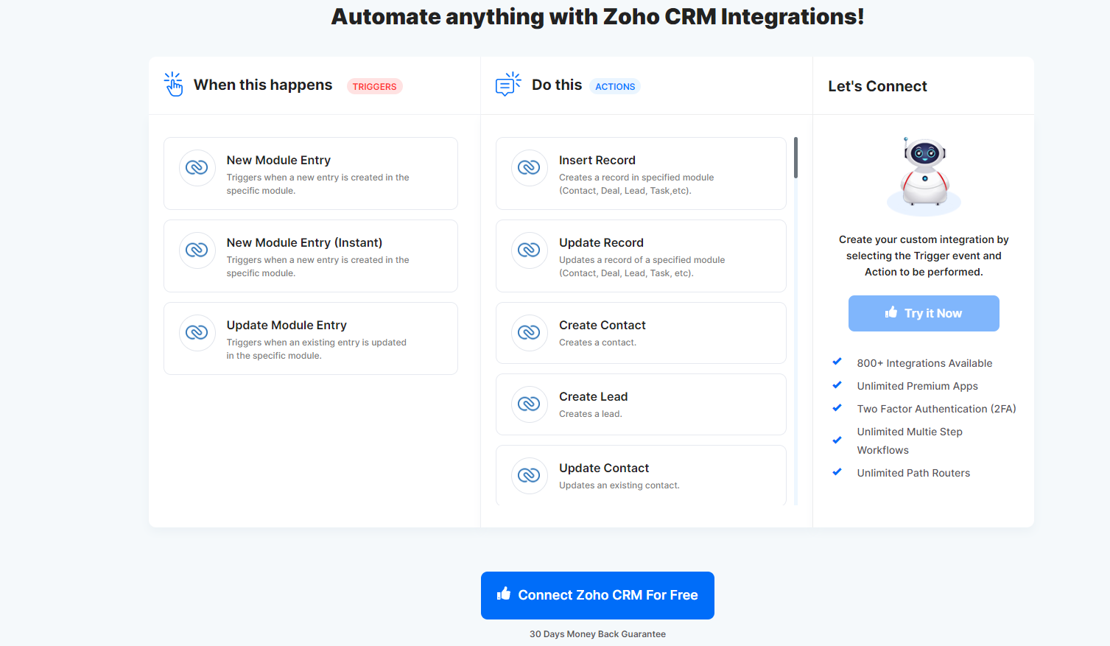Click the thumbs-up icon in Connect Zoho CRM
This screenshot has height=646, width=1110.
pyautogui.click(x=504, y=594)
